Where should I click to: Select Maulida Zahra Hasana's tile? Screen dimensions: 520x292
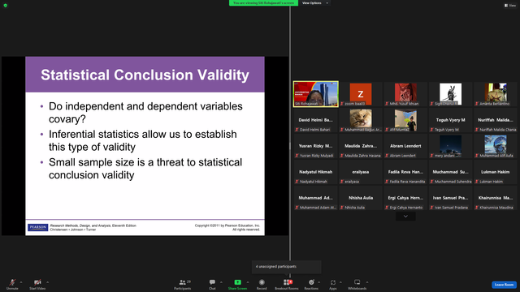361,146
